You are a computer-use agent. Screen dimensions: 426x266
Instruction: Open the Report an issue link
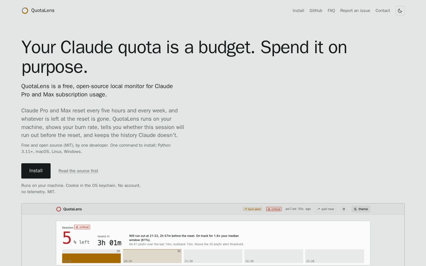pos(355,11)
